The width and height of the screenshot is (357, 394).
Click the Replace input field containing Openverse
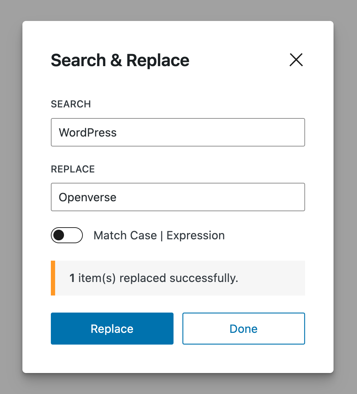pyautogui.click(x=178, y=197)
